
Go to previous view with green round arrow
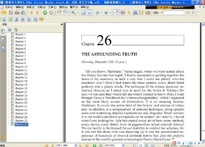(45, 13)
